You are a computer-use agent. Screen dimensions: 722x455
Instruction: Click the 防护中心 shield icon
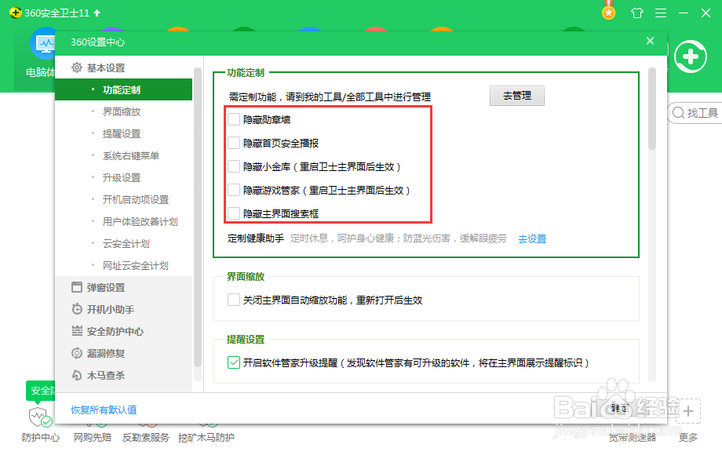39,417
